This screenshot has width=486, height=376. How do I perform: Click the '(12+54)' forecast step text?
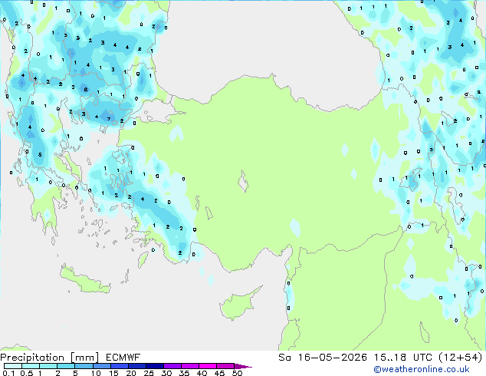pos(460,358)
